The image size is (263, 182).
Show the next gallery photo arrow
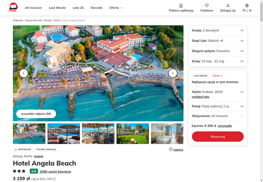click(x=173, y=73)
